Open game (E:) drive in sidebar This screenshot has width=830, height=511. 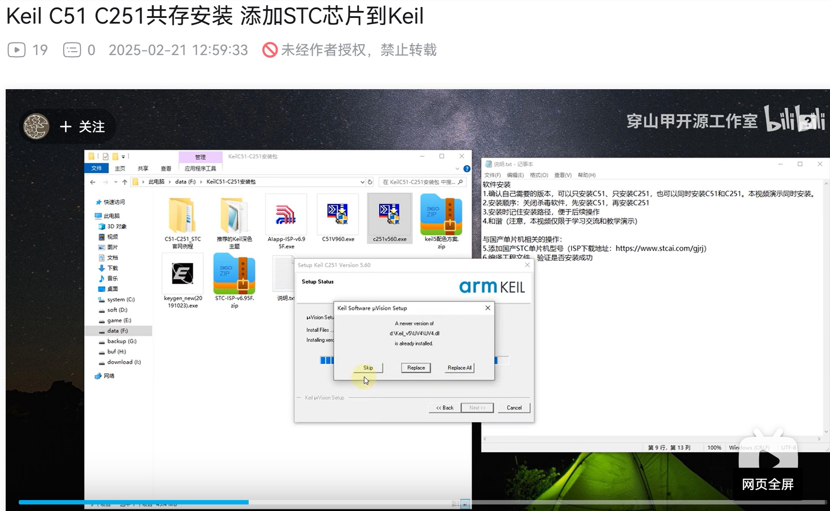pyautogui.click(x=115, y=320)
